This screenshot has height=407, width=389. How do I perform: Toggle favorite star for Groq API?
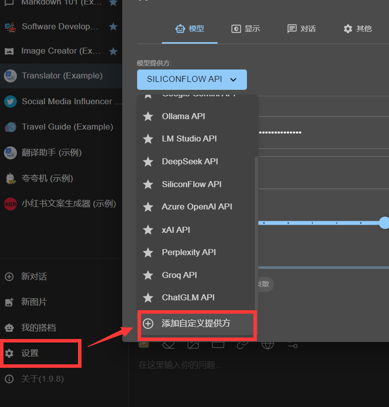click(x=148, y=275)
